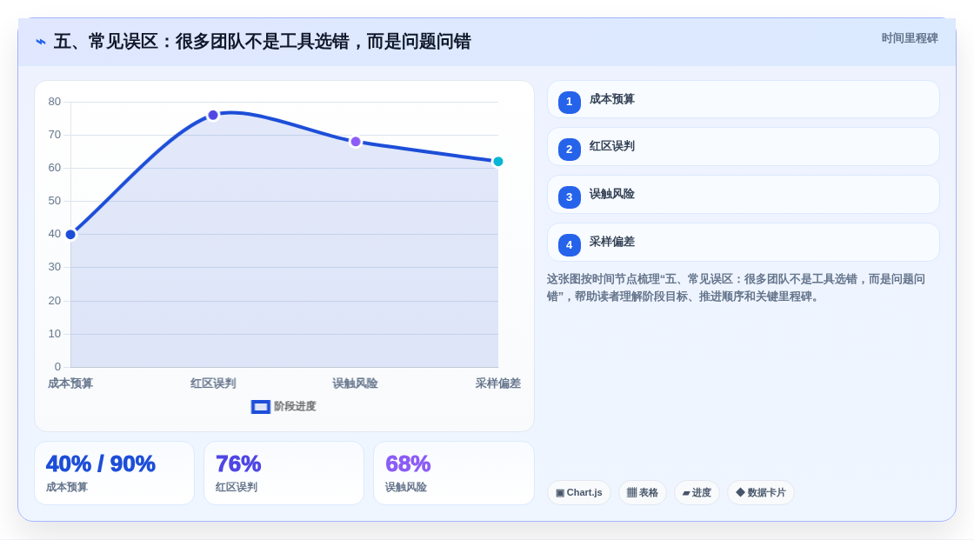The image size is (974, 540).
Task: Click the 76% 红区误判 stat card
Action: [x=284, y=473]
